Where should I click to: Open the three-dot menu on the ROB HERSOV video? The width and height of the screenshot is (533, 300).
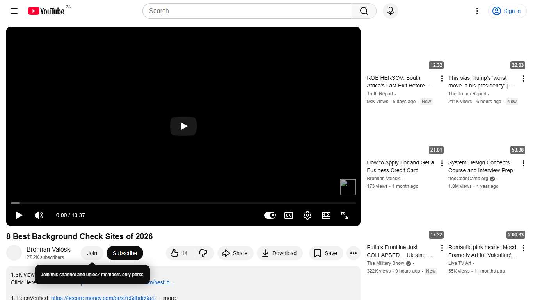click(442, 78)
